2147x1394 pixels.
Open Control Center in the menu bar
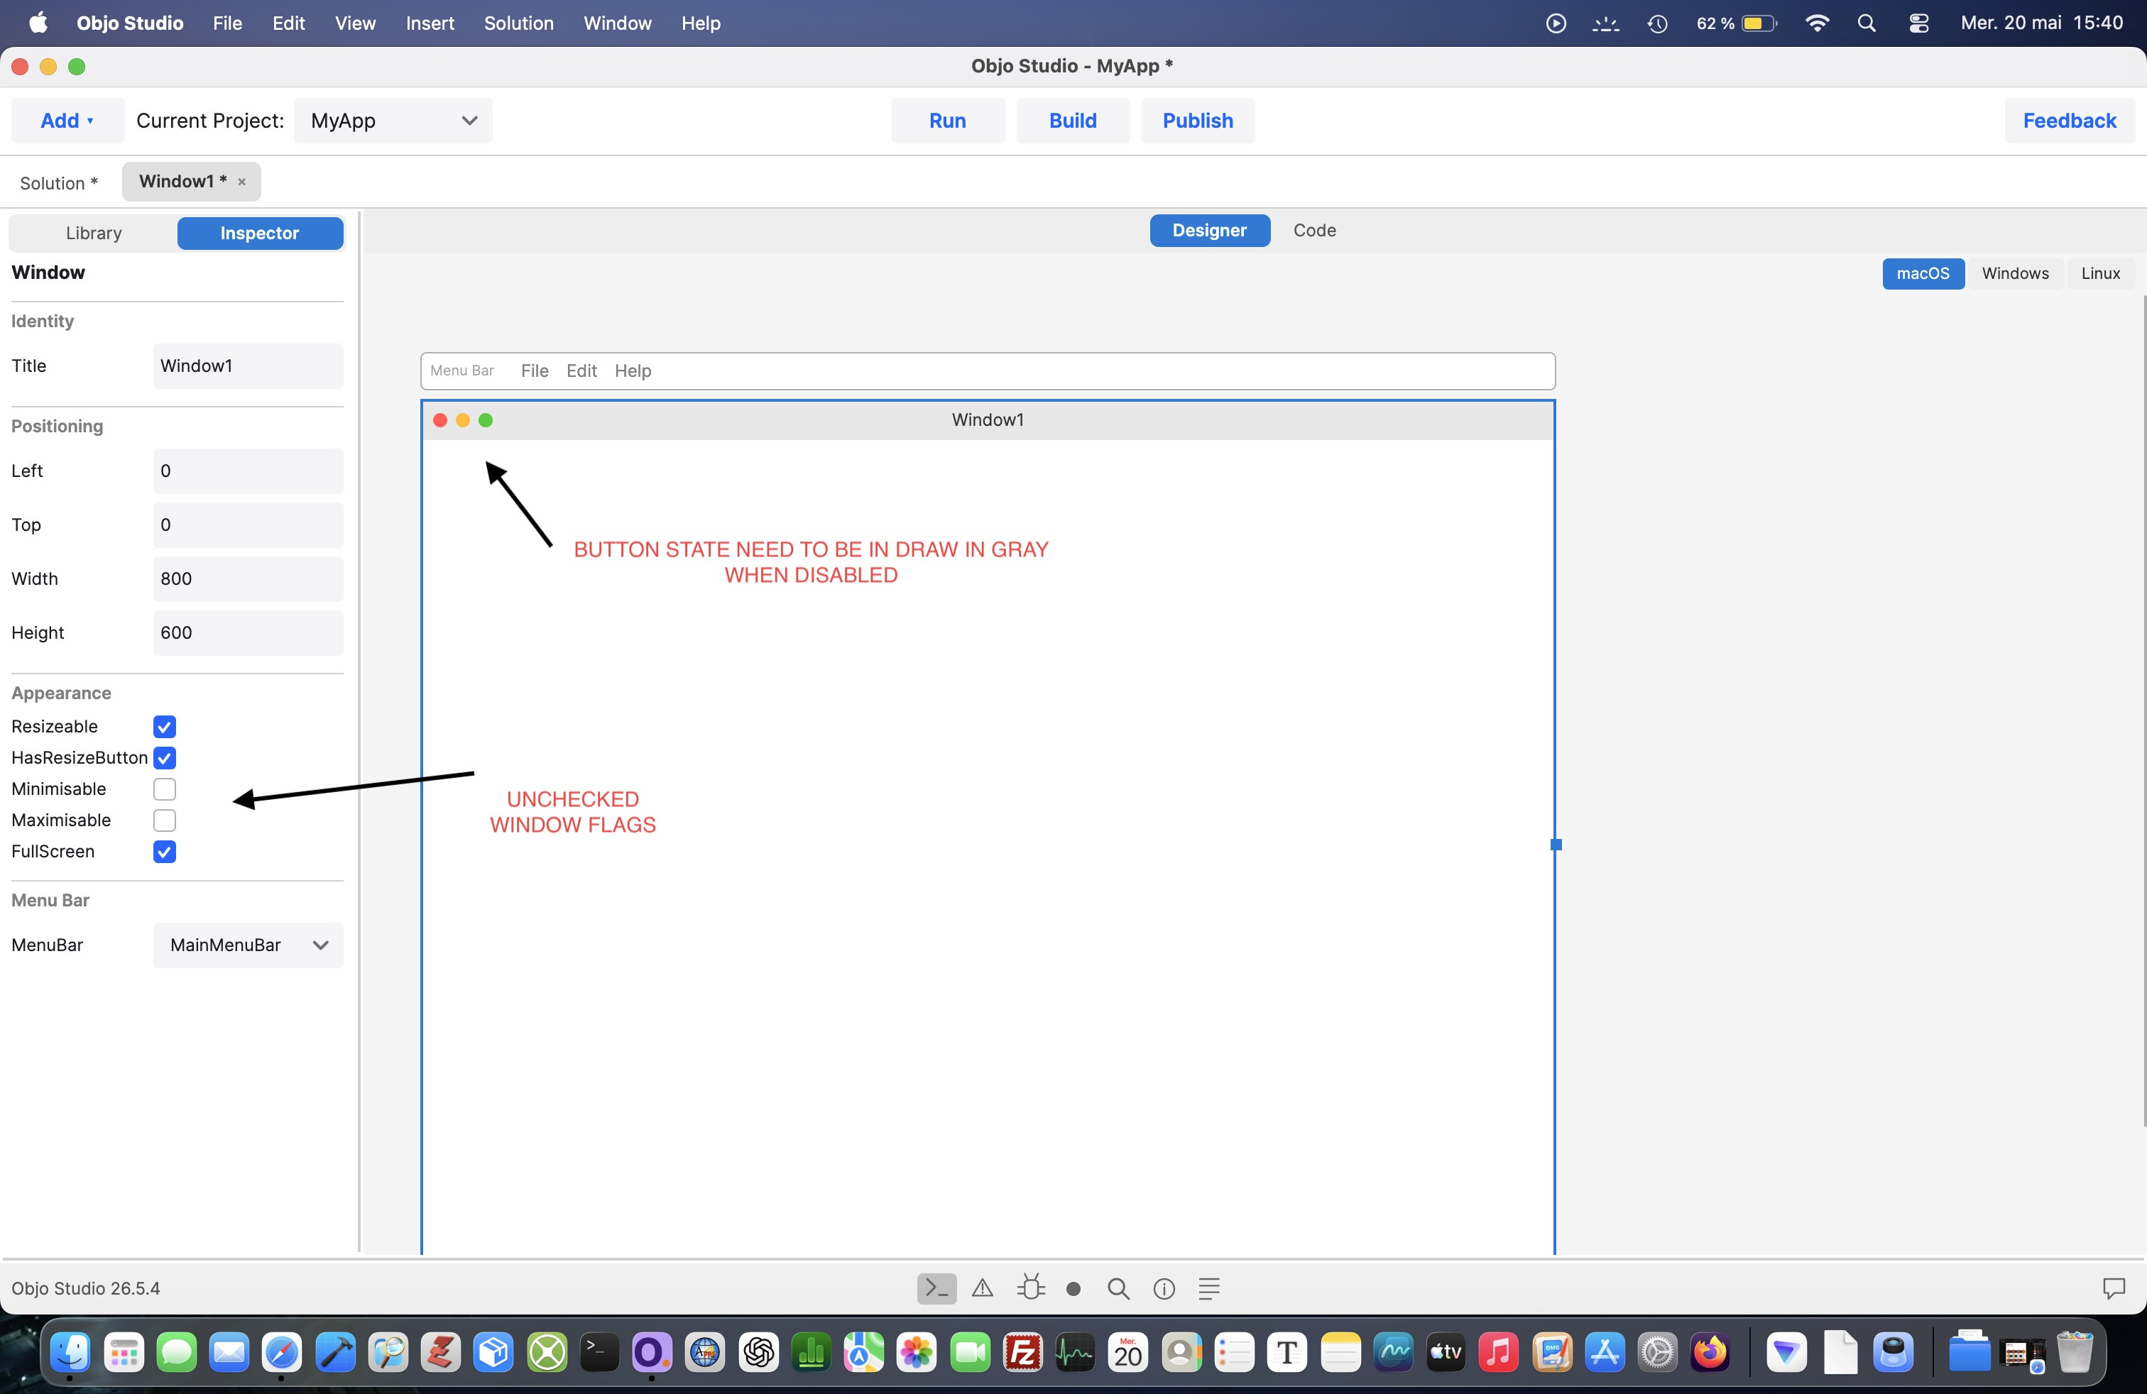[1919, 23]
